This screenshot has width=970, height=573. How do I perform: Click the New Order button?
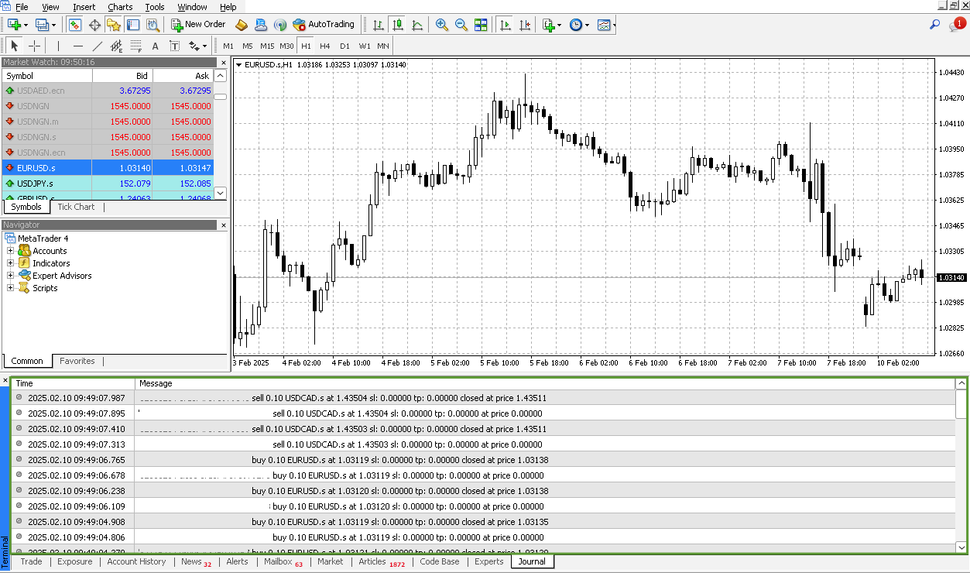click(x=198, y=25)
